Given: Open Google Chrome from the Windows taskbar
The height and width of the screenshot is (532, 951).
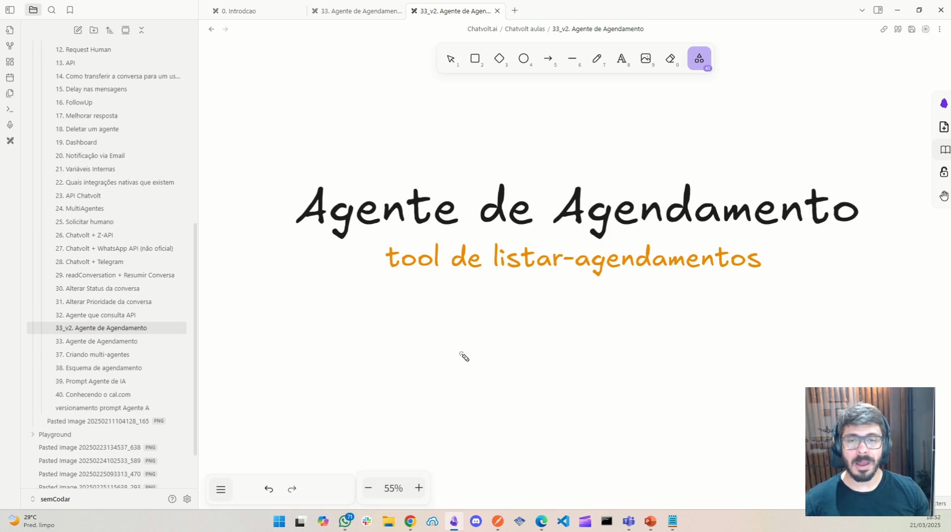Looking at the screenshot, I should (x=410, y=521).
